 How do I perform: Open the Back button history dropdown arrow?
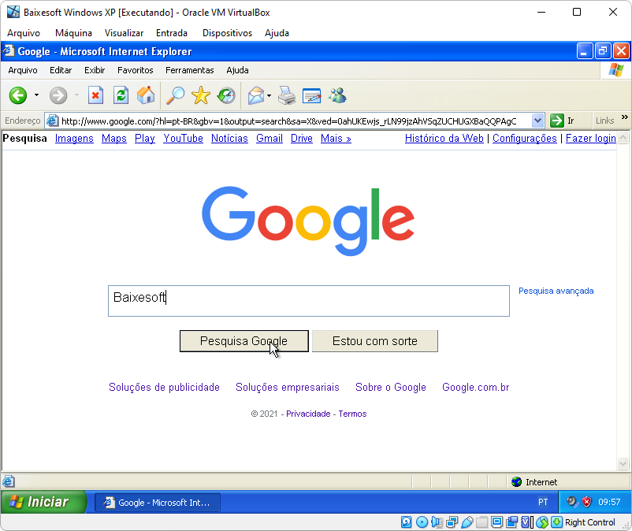37,95
